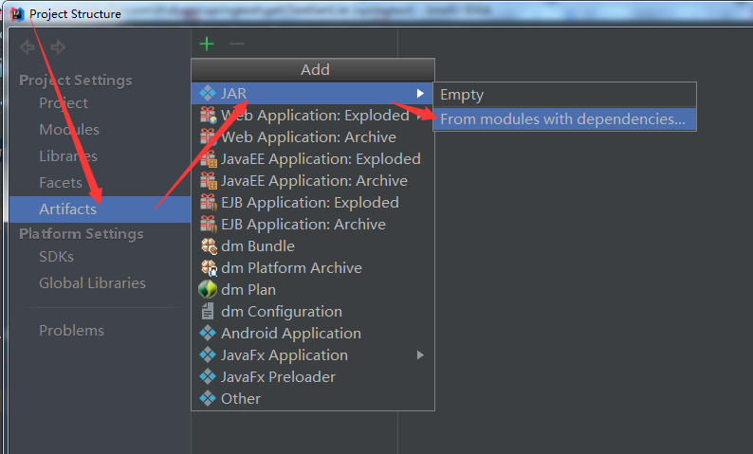
Task: Pick JavaEE Application: Exploded entry
Action: coord(313,159)
